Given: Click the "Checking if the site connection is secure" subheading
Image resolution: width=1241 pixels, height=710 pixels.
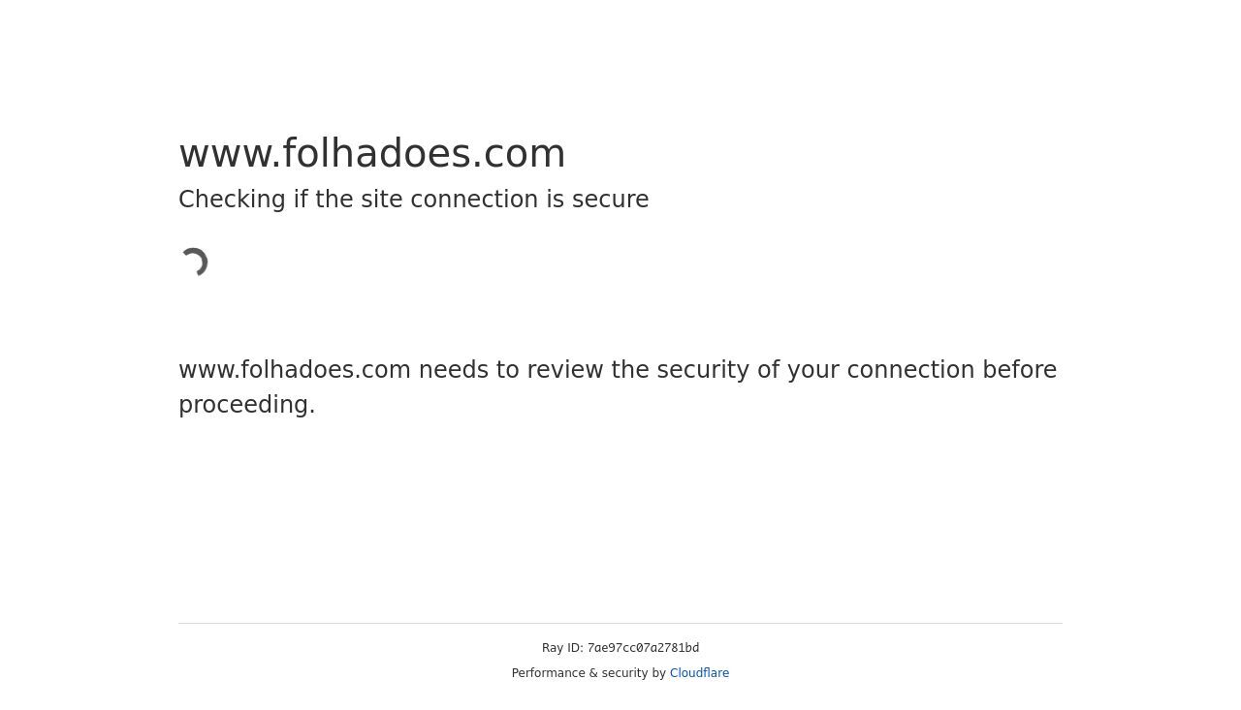Looking at the screenshot, I should (x=413, y=200).
